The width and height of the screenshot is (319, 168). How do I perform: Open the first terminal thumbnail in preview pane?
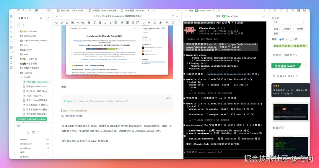pos(291,111)
